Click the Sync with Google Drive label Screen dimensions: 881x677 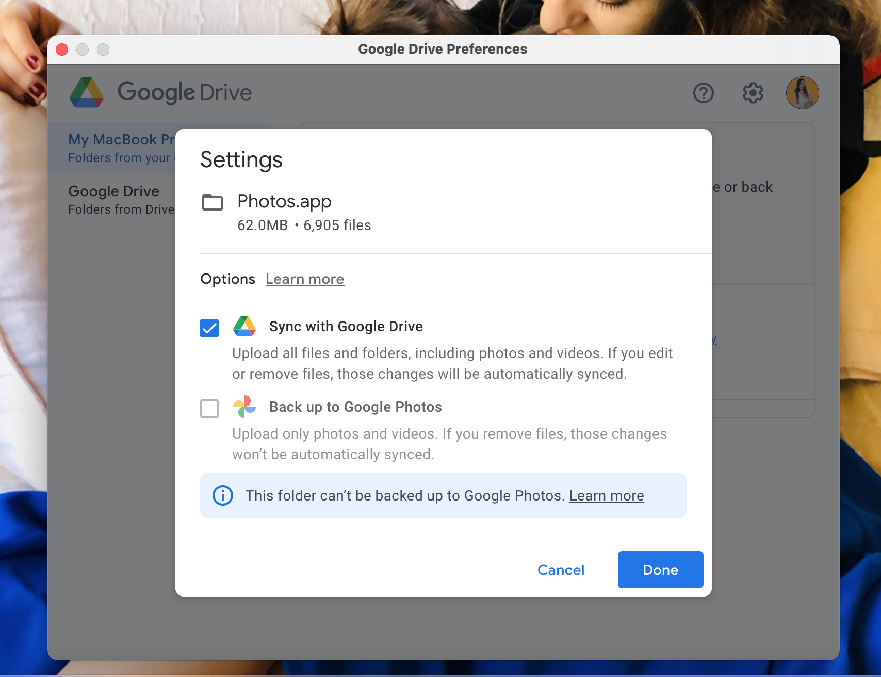346,327
